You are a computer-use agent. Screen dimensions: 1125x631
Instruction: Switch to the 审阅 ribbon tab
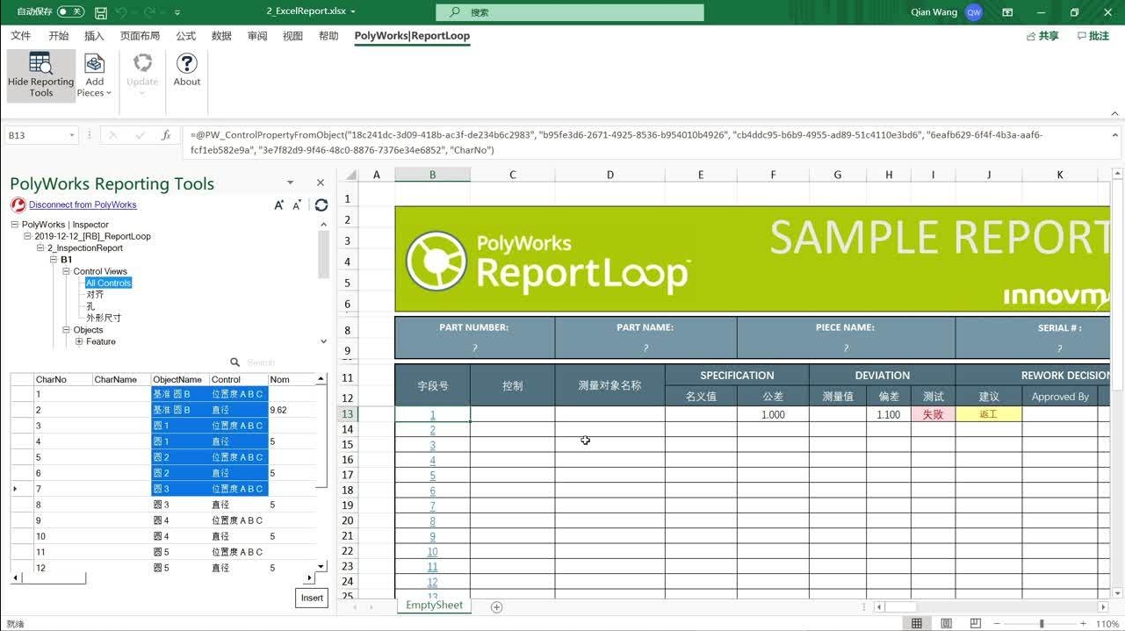coord(257,36)
